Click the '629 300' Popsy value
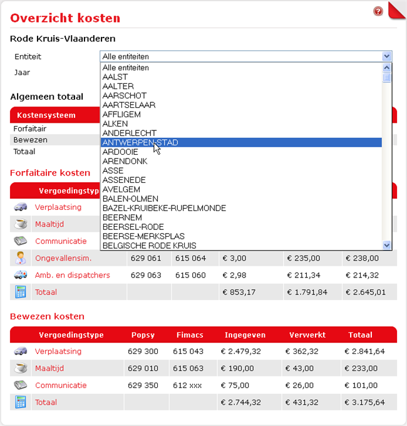Viewport: 407px width, 426px height. click(x=143, y=351)
